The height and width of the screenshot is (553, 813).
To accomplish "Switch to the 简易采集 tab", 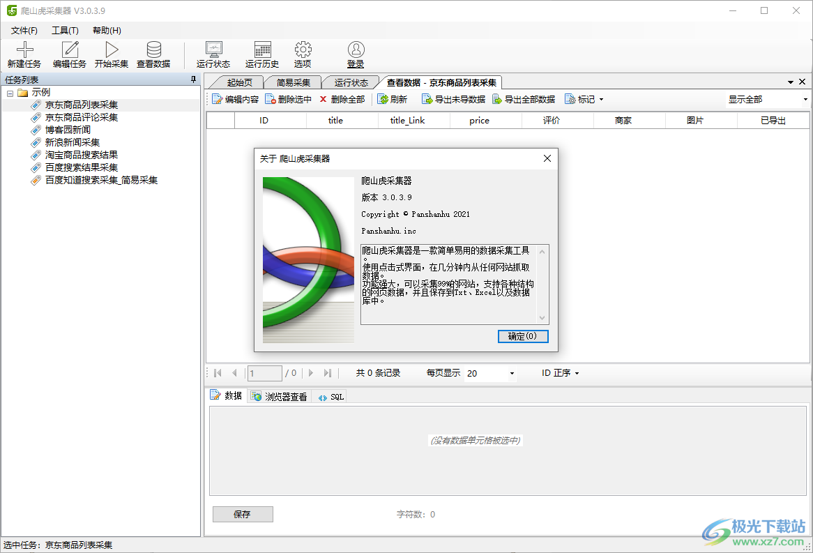I will (x=292, y=81).
